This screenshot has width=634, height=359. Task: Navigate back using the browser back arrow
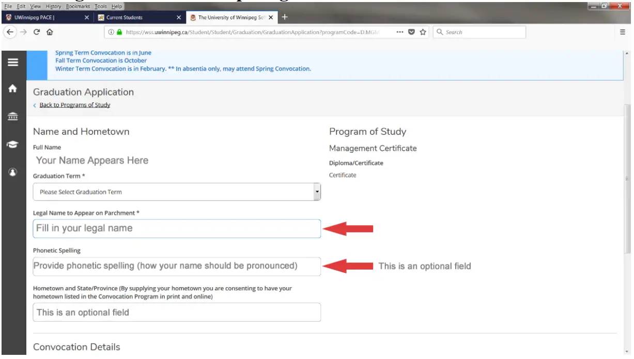pos(10,32)
